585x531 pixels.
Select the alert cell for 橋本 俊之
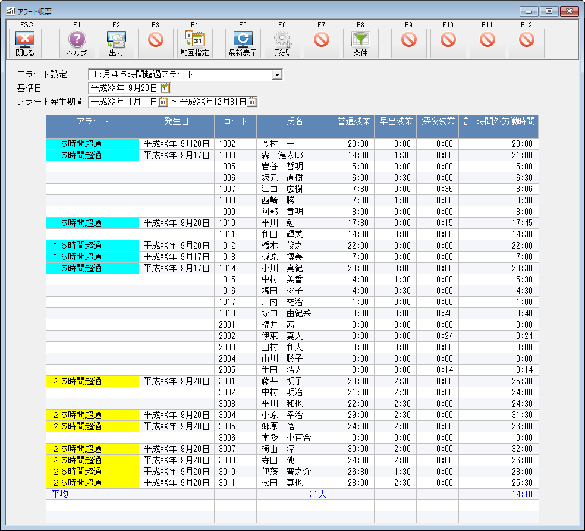click(x=93, y=246)
